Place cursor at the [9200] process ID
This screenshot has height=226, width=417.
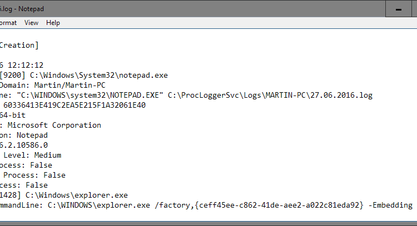[12, 75]
